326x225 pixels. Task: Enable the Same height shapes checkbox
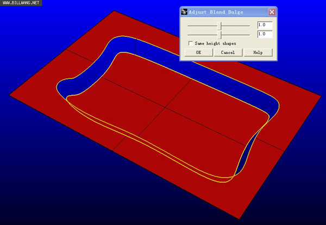pos(191,43)
